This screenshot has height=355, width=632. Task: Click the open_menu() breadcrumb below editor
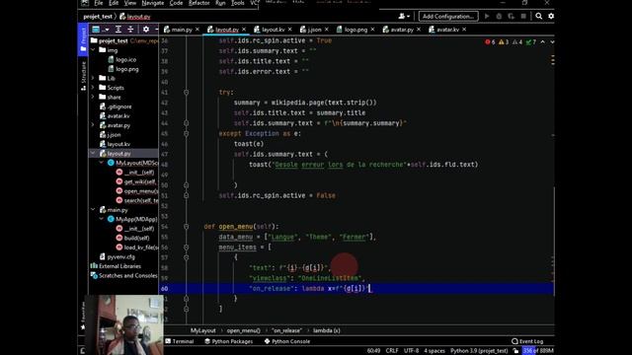click(x=244, y=330)
